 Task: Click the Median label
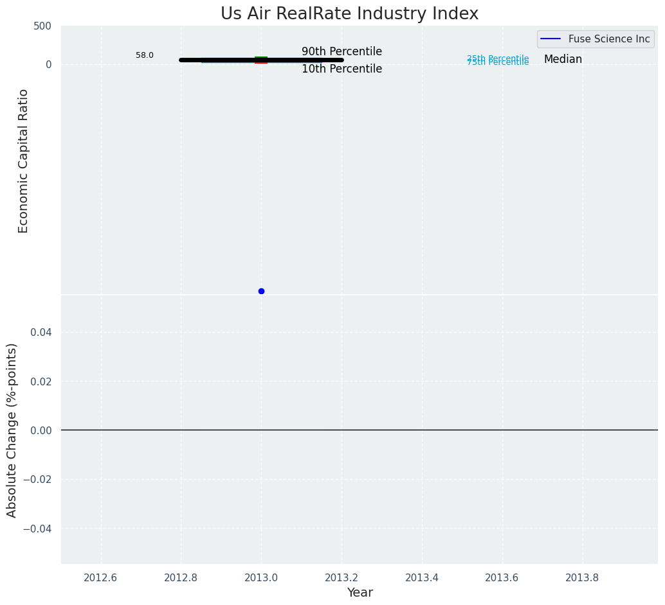(563, 59)
